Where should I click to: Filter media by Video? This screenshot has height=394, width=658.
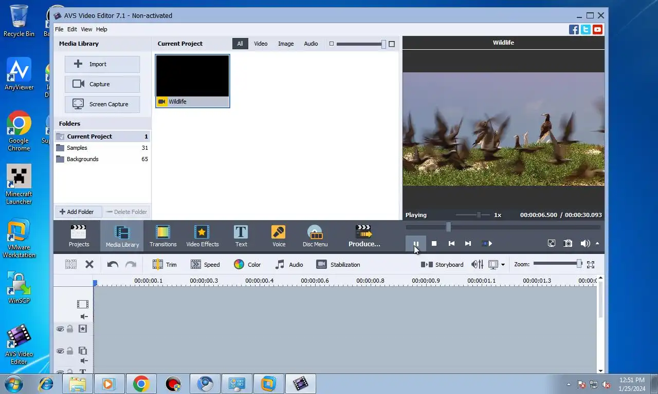coord(261,44)
